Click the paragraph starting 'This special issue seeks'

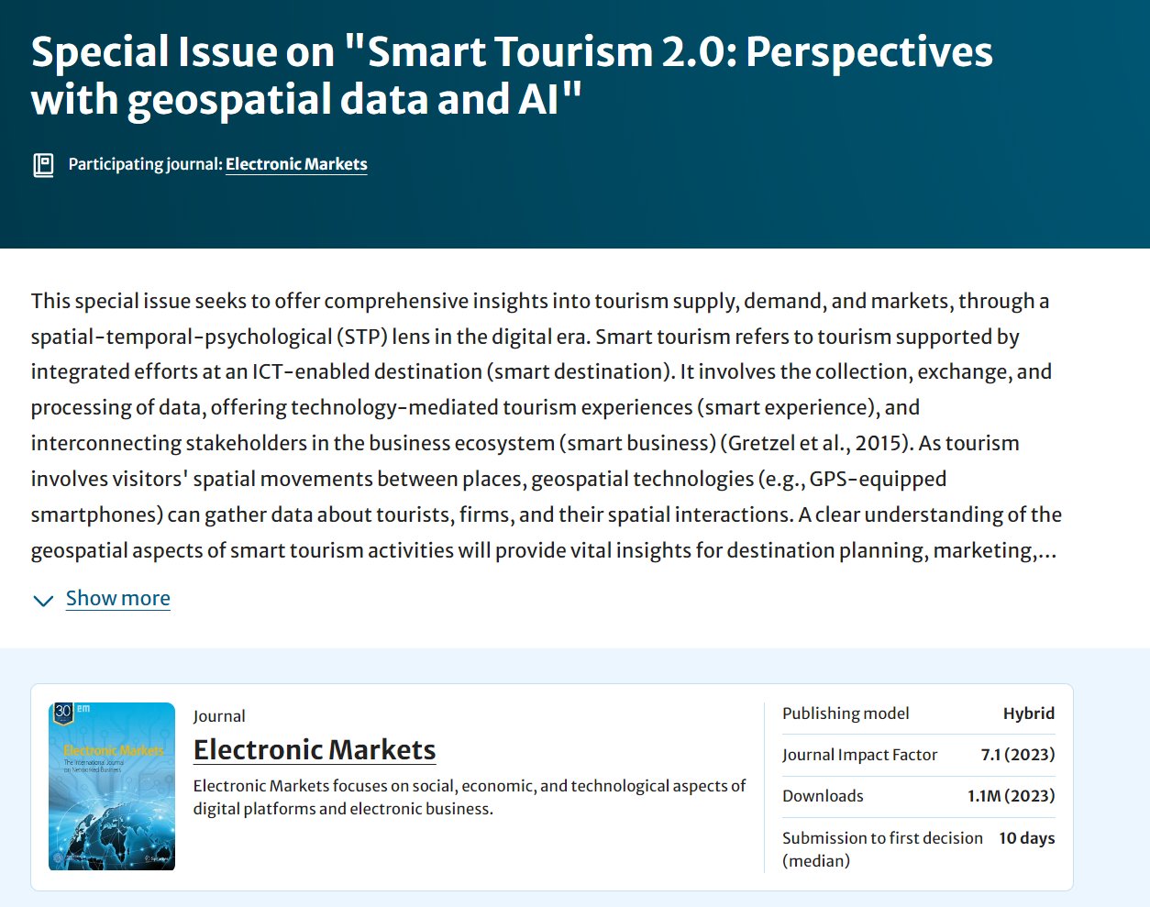click(x=547, y=426)
